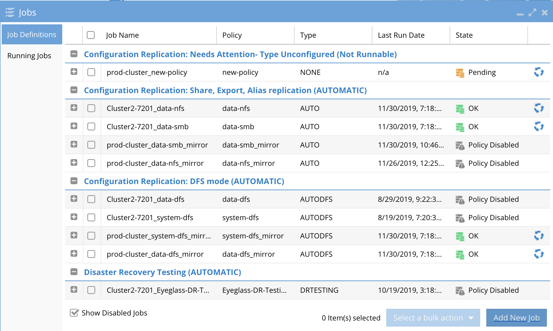Check the Cluster2-7201_data-nfs job checkbox

(91, 108)
